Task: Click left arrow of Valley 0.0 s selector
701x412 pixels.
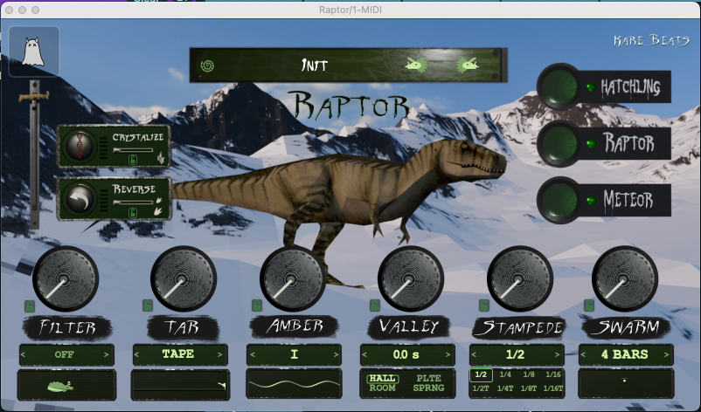Action: point(364,355)
